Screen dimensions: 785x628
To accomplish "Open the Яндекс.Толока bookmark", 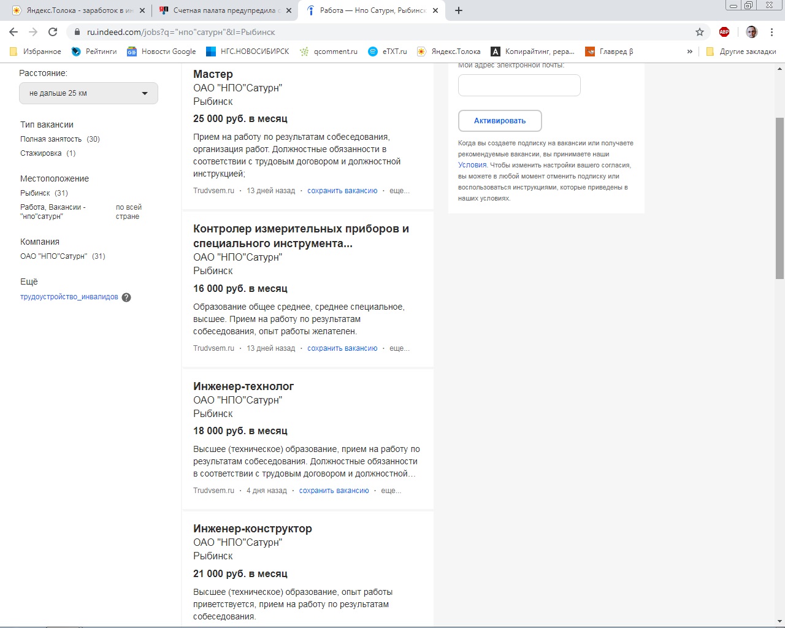I will click(449, 52).
